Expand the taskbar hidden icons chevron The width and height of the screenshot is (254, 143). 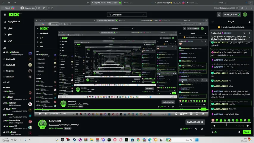(x=29, y=140)
